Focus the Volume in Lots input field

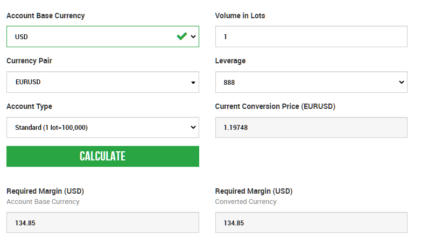311,36
